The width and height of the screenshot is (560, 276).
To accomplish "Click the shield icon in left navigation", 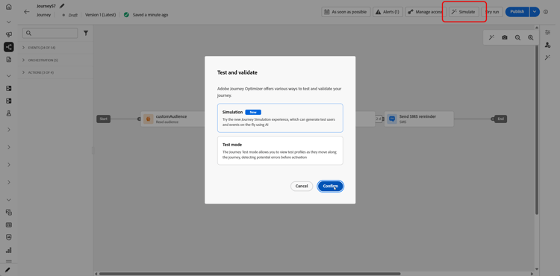I will (x=8, y=237).
